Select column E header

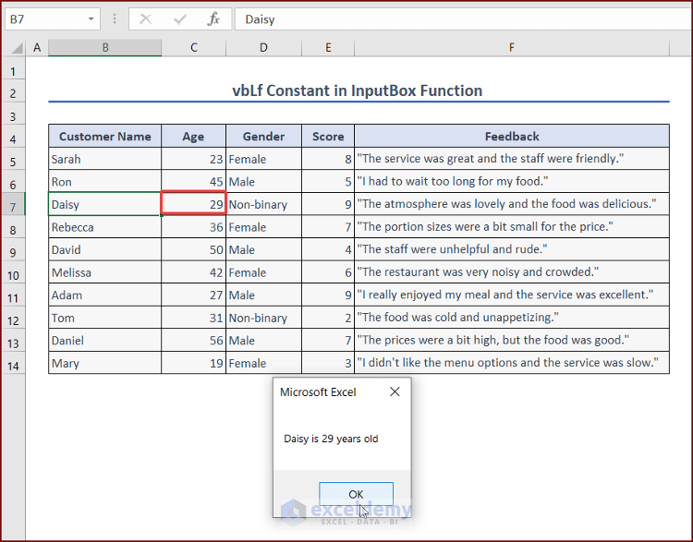pos(328,48)
